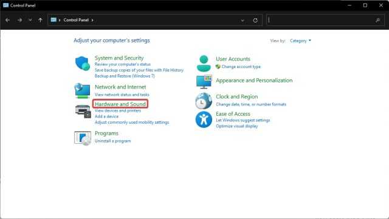Click Control Panel breadcrumb in address bar
Screen dimensions: 389x219
click(76, 20)
